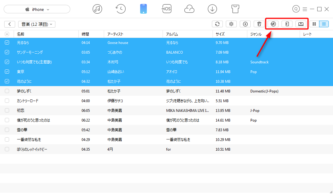Viewport: 333px width, 194px height.
Task: Open settings gear in toolbar
Action: tap(231, 24)
